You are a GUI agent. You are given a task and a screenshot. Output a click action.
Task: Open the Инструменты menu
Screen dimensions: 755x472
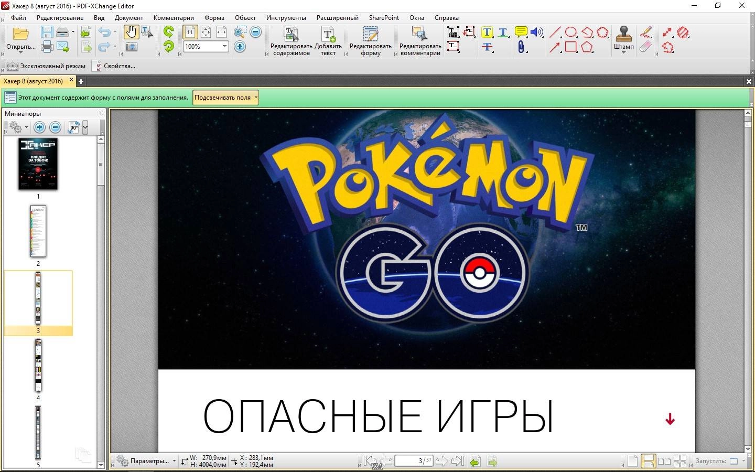(x=286, y=17)
